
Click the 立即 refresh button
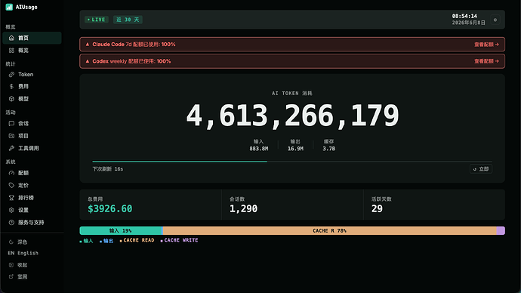coord(481,169)
